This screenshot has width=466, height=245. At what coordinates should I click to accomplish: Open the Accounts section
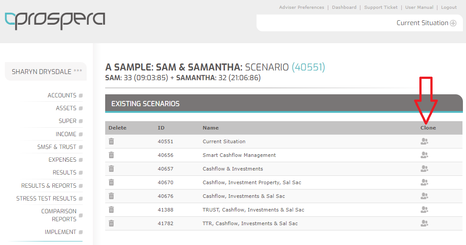[x=62, y=95]
